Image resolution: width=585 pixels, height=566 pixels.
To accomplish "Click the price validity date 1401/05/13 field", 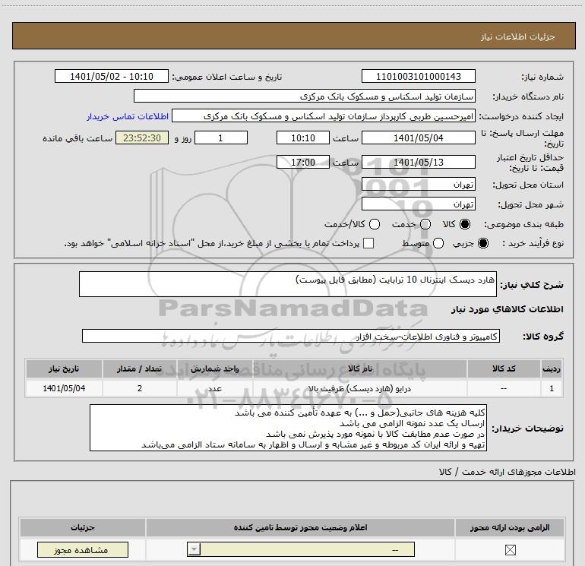I will pos(418,162).
